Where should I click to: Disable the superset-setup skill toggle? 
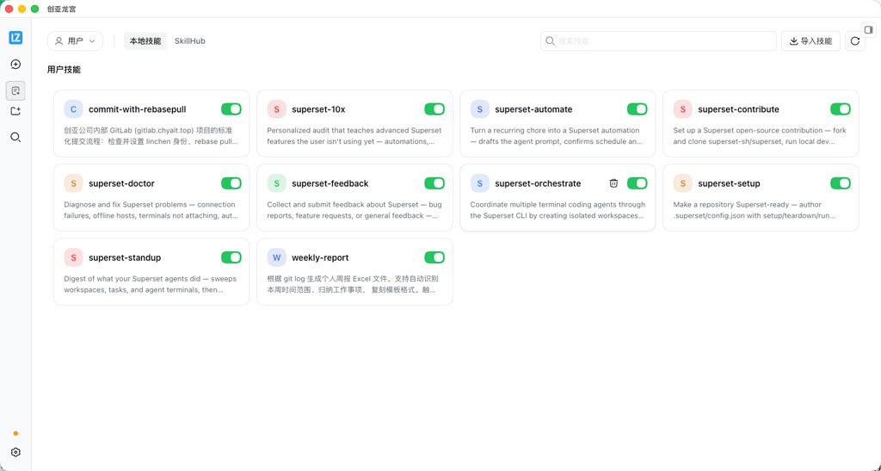click(841, 183)
